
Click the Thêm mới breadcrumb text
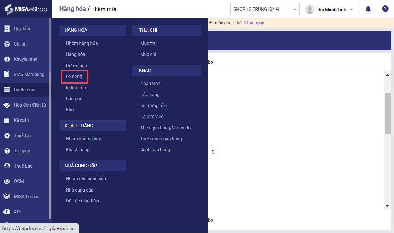point(104,9)
